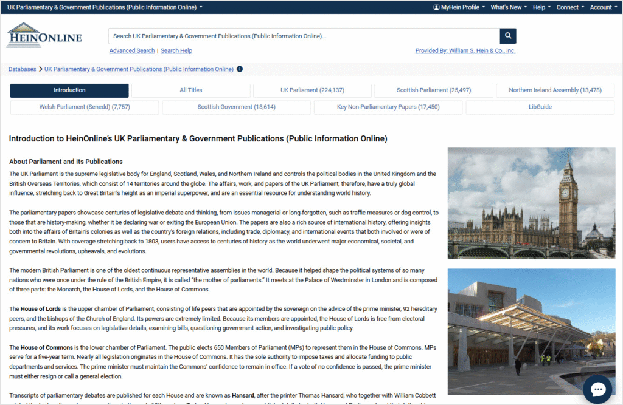Open the MyHein Profile menu
The width and height of the screenshot is (623, 405).
point(459,7)
